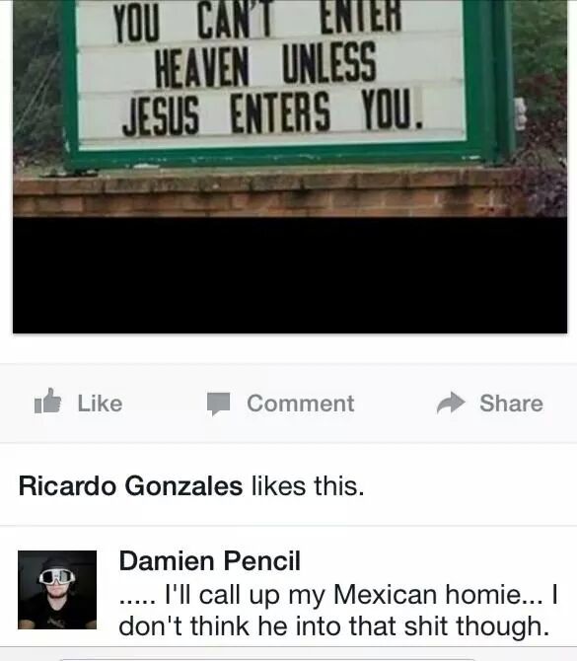Focus the comment box at bottom edge
577x661 pixels.
(268, 658)
